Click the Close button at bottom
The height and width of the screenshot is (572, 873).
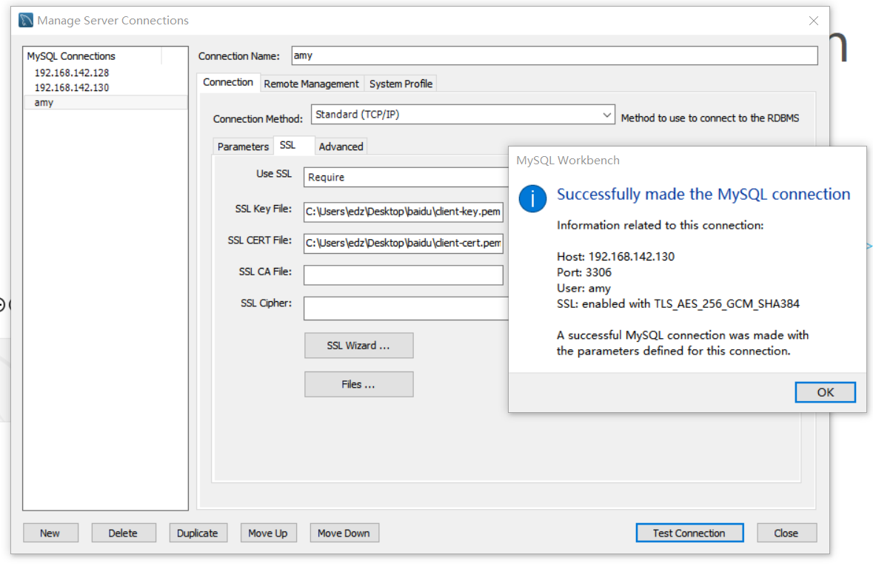coord(786,533)
